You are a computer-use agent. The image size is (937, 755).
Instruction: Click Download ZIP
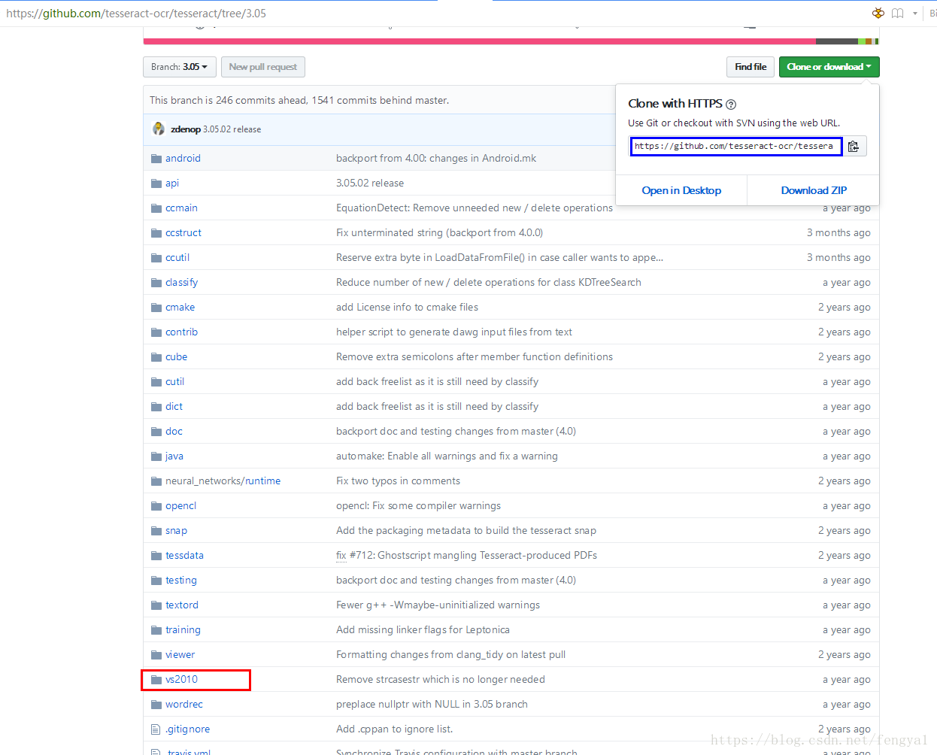point(814,190)
